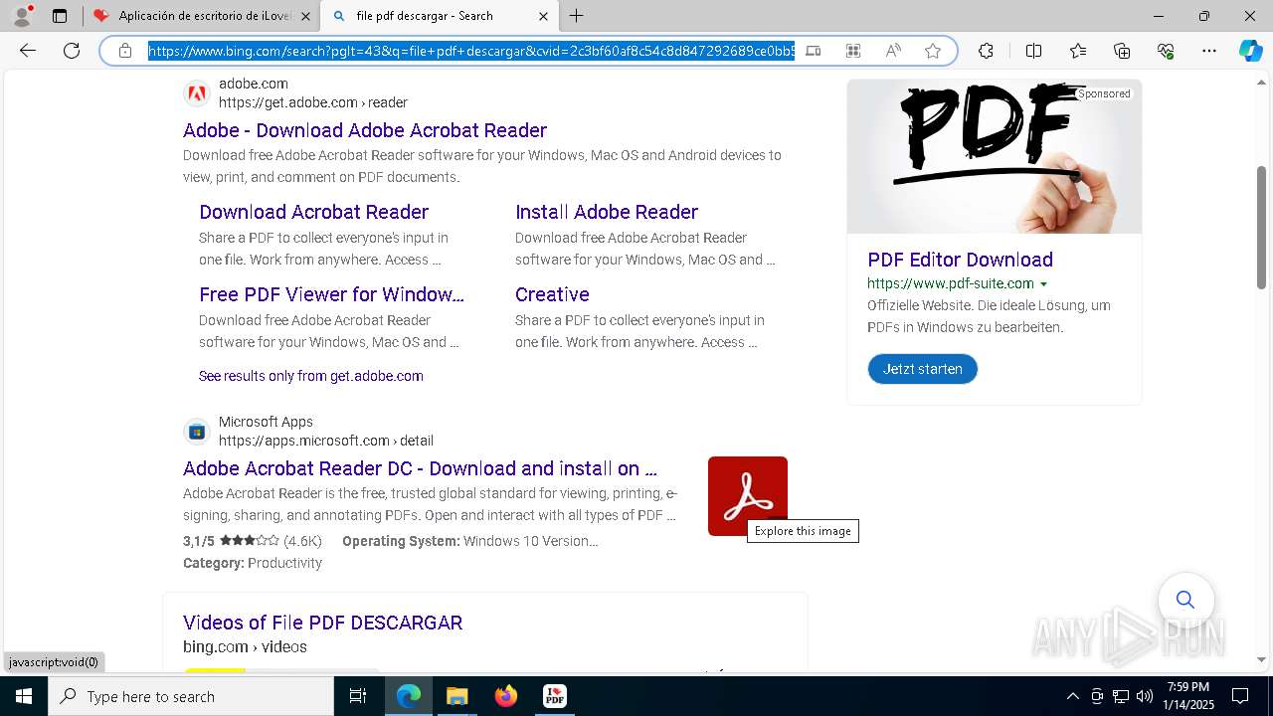Open the Download Acrobat Reader sublink

313,212
